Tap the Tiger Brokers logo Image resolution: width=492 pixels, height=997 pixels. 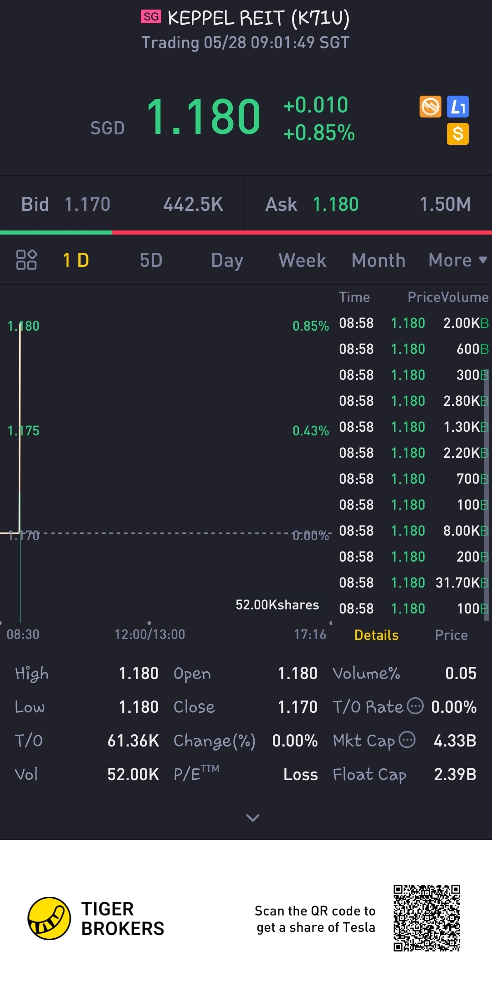[50, 918]
